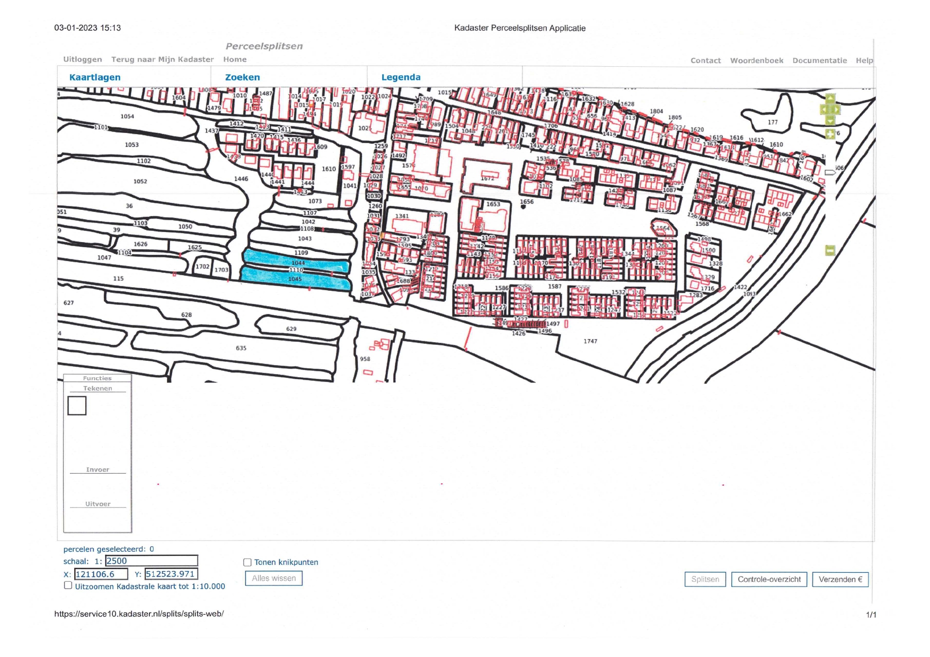Expand the Kaartlagen panel
930x657 pixels.
point(95,77)
